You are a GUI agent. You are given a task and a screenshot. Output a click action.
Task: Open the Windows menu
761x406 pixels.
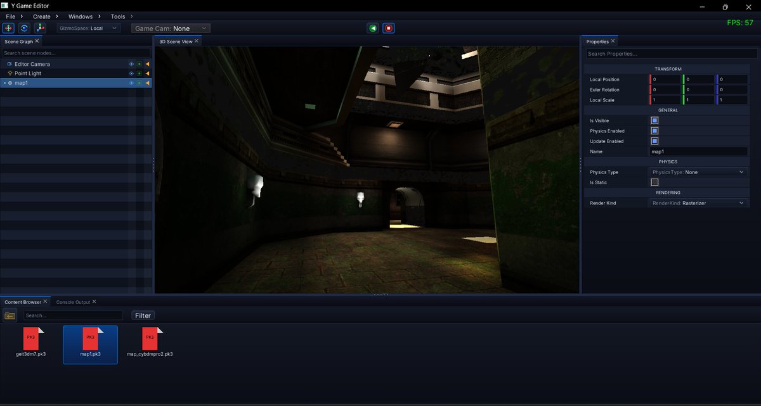[81, 16]
